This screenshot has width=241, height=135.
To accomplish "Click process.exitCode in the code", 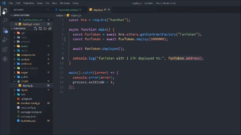I will point(88,82).
